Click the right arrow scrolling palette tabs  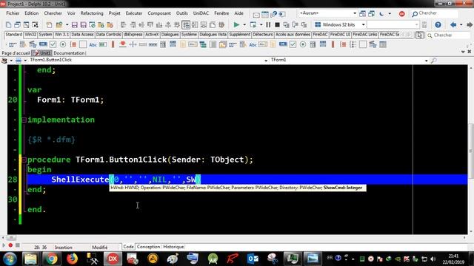tap(409, 35)
